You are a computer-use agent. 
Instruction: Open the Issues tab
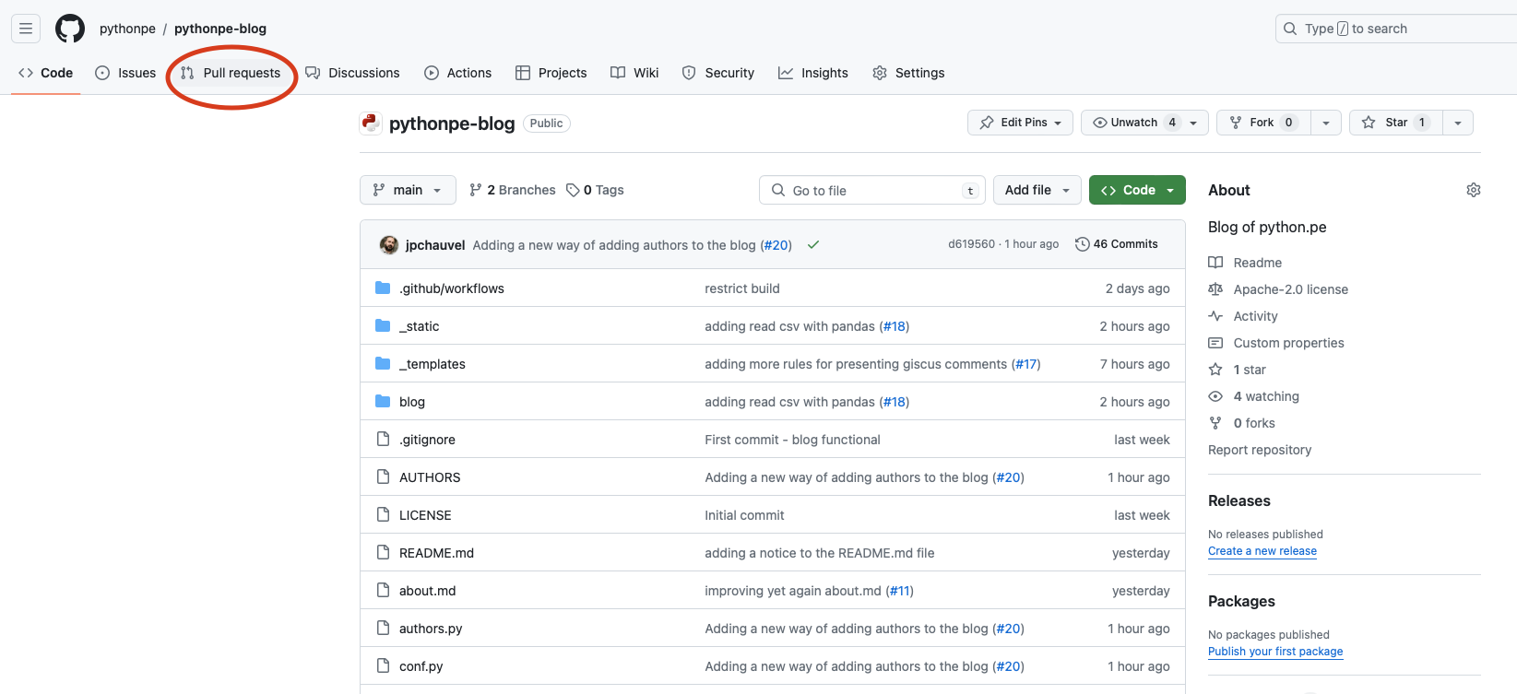125,73
